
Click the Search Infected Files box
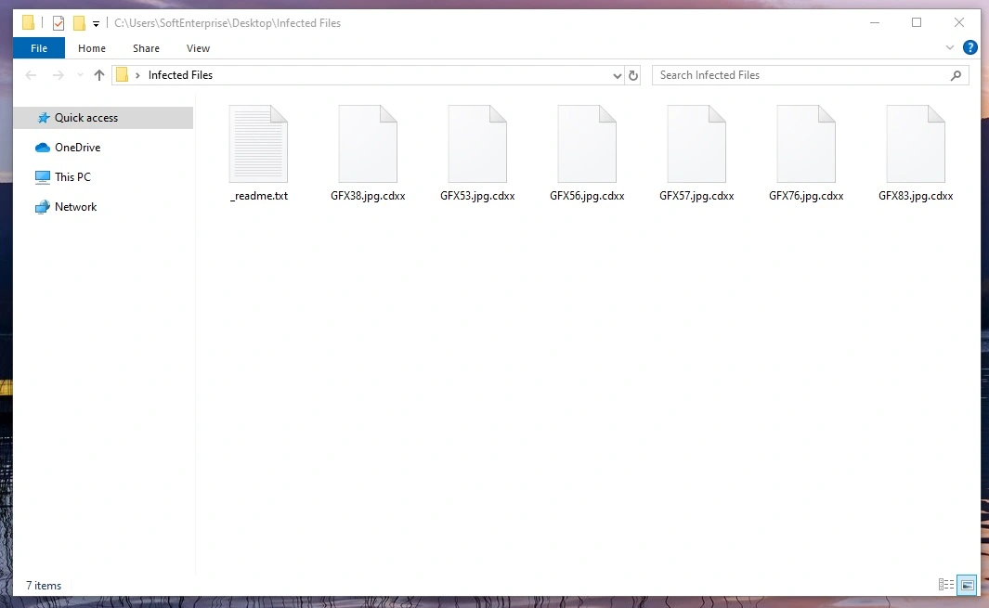point(810,75)
